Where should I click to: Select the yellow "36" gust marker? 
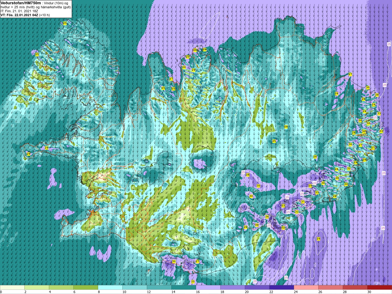pyautogui.click(x=267, y=217)
